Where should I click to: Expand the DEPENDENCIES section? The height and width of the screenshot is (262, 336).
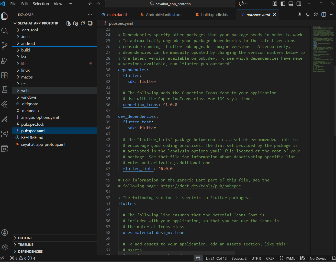[54, 252]
